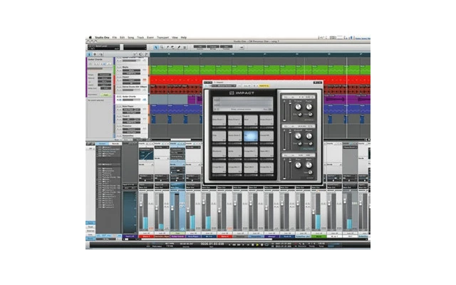
Task: Toggle the Inspector "i" button above the track list
Action: 89,54
